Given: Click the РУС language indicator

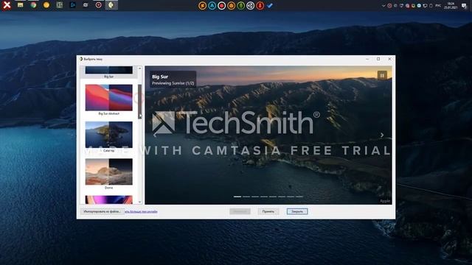Looking at the screenshot, I should (x=438, y=6).
